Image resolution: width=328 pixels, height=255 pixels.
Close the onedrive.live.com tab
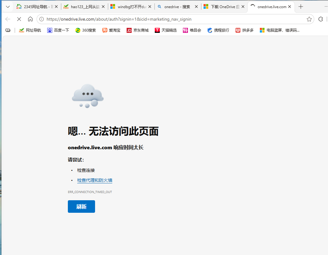pos(290,7)
